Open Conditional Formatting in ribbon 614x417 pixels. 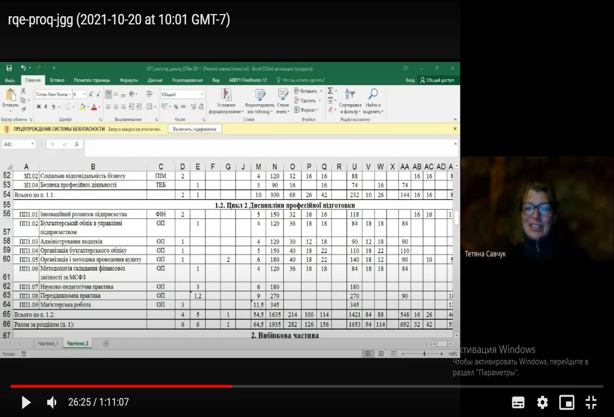pyautogui.click(x=226, y=101)
